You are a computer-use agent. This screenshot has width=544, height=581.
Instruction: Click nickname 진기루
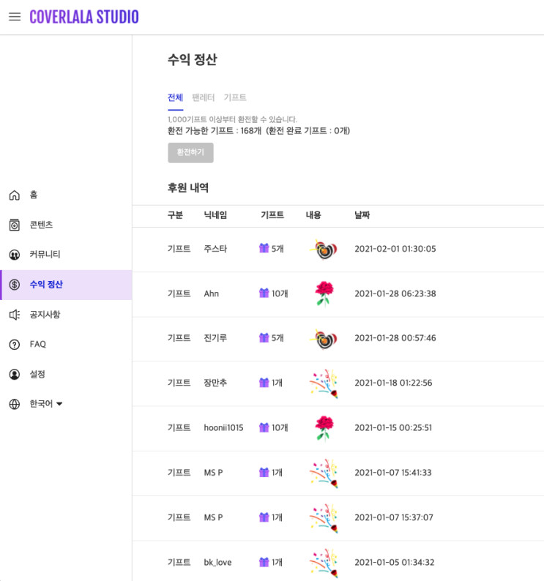(215, 338)
